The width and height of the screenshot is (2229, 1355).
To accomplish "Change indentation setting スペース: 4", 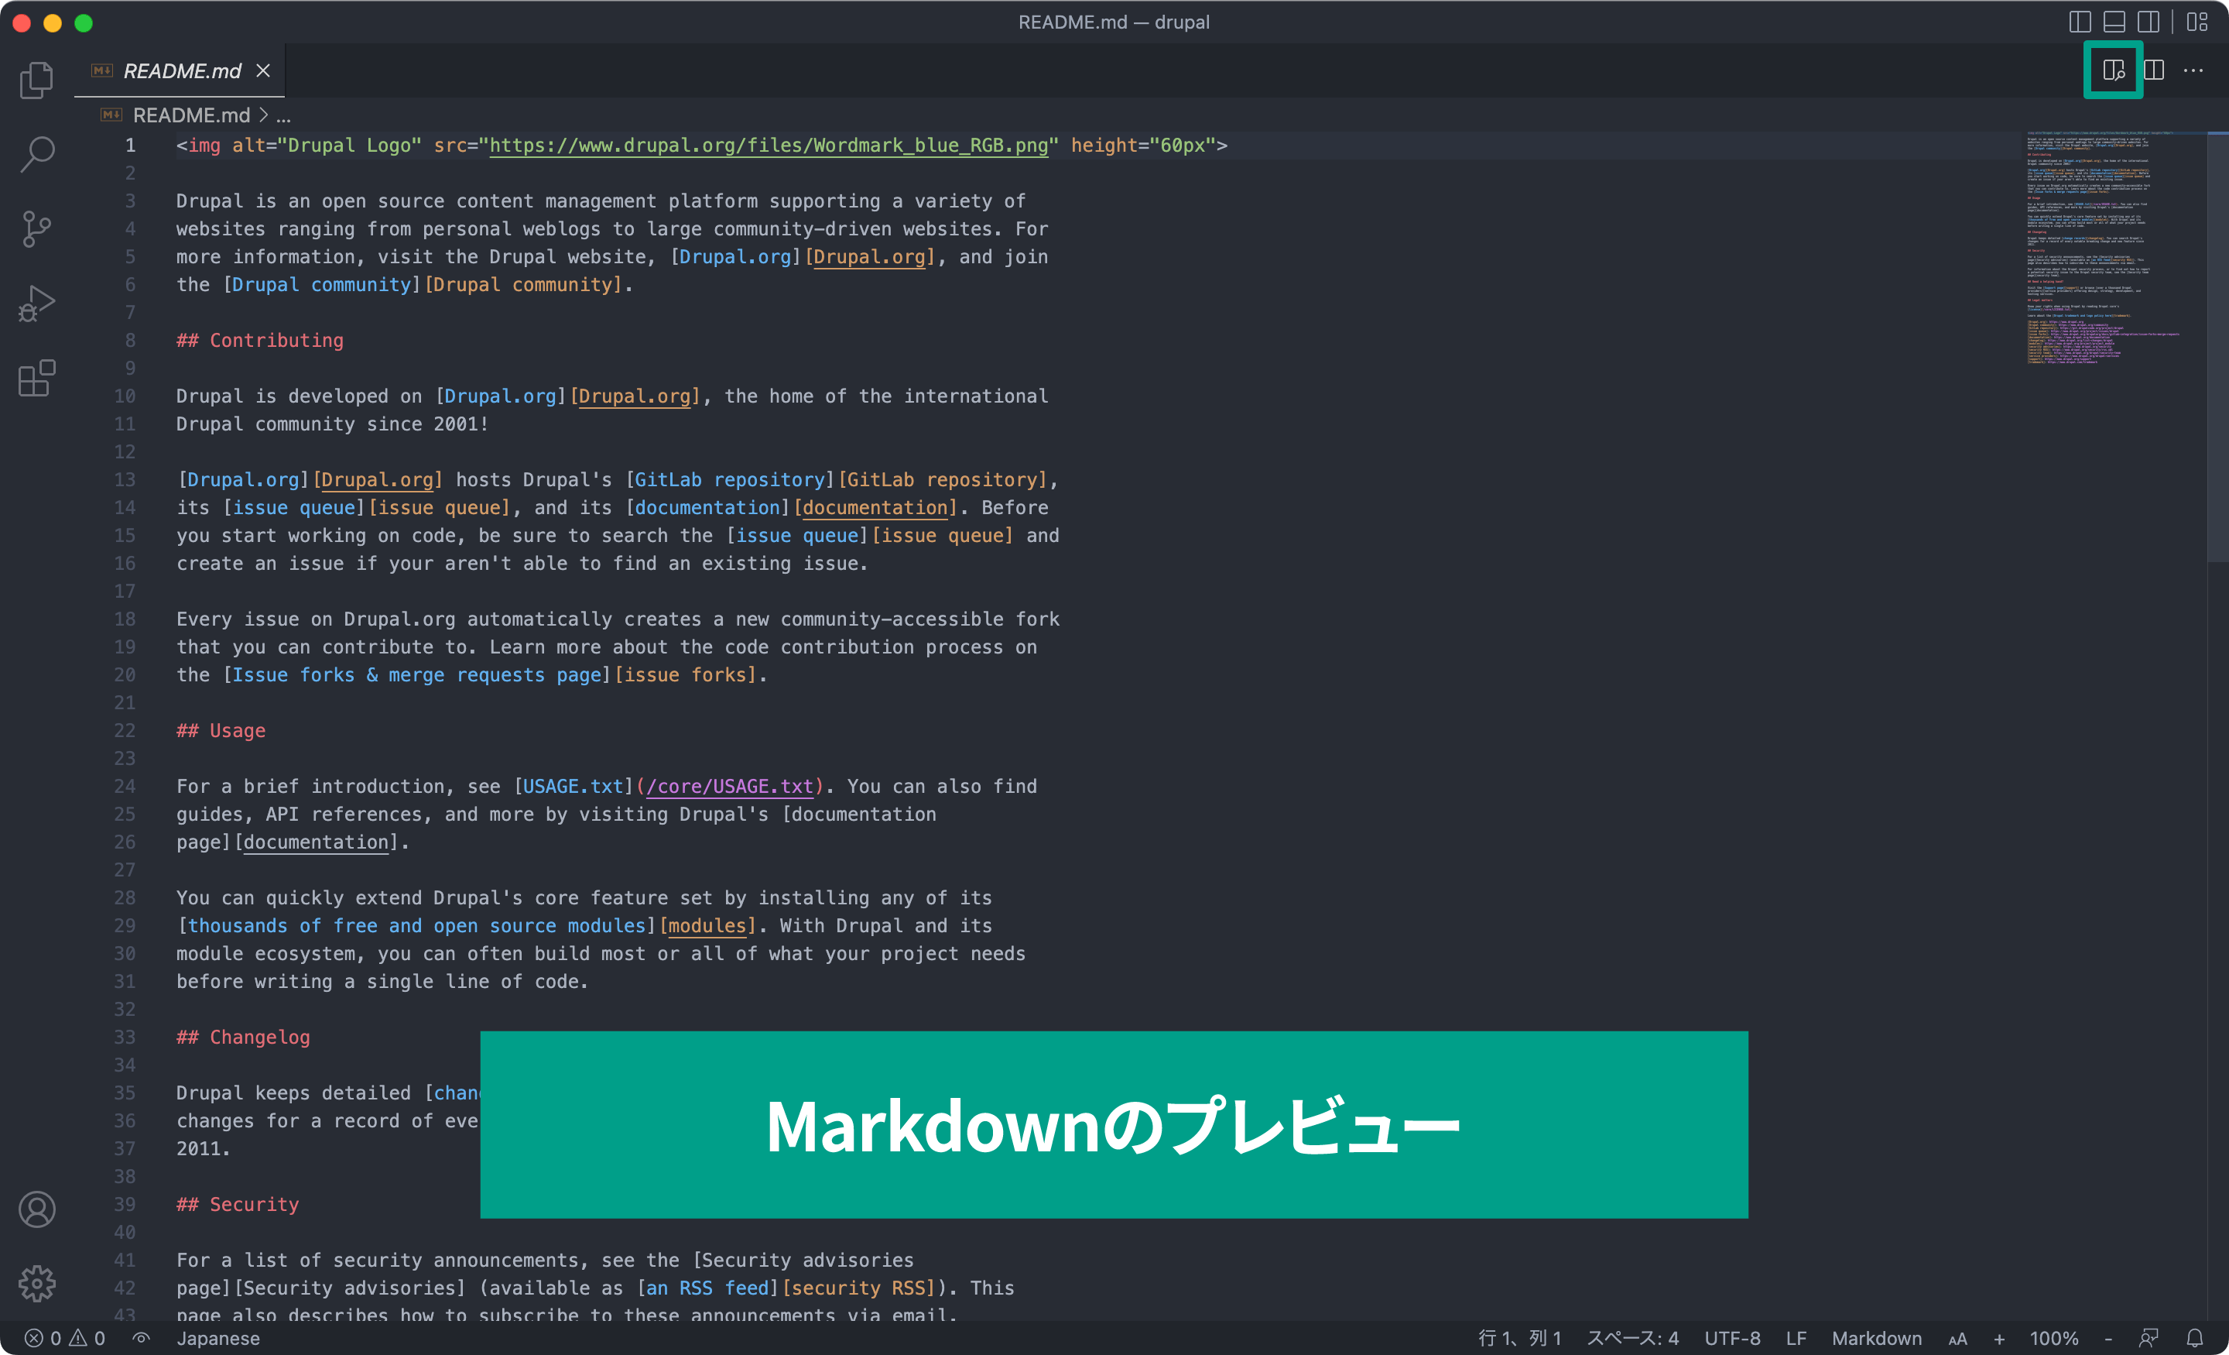I will (x=1633, y=1338).
